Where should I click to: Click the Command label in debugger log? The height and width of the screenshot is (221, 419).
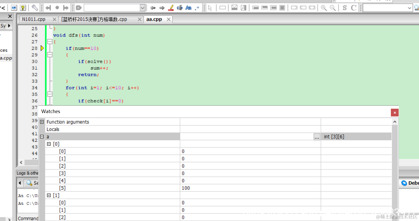point(28,218)
